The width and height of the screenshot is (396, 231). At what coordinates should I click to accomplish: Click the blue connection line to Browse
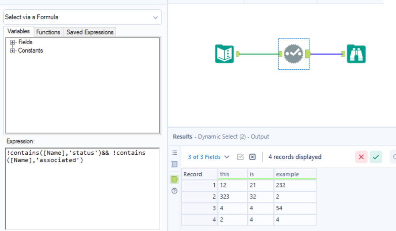point(326,54)
